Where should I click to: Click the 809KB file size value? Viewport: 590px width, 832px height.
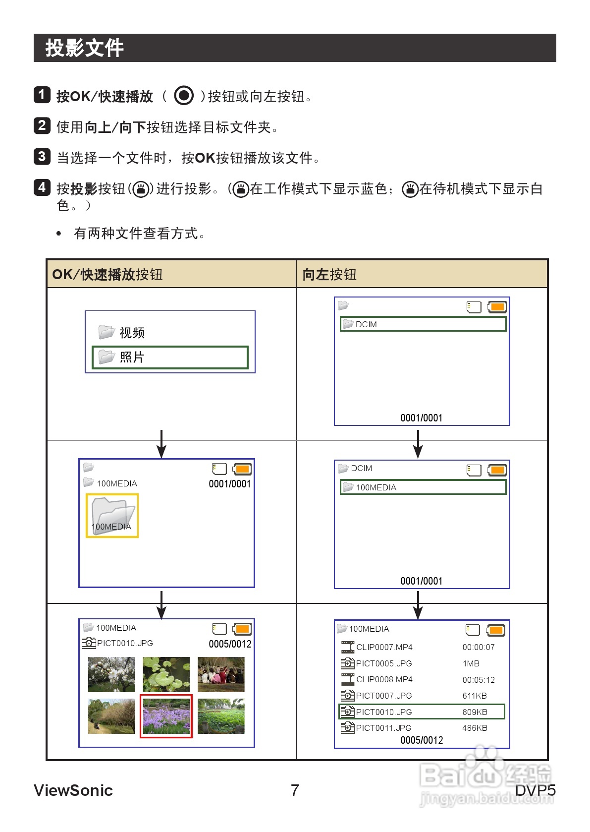[475, 712]
